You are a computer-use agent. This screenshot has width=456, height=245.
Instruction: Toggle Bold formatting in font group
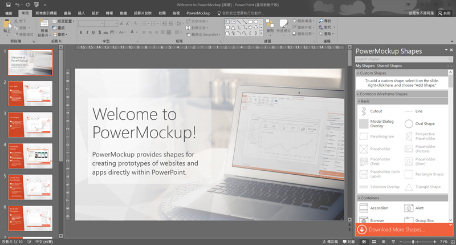pos(81,33)
